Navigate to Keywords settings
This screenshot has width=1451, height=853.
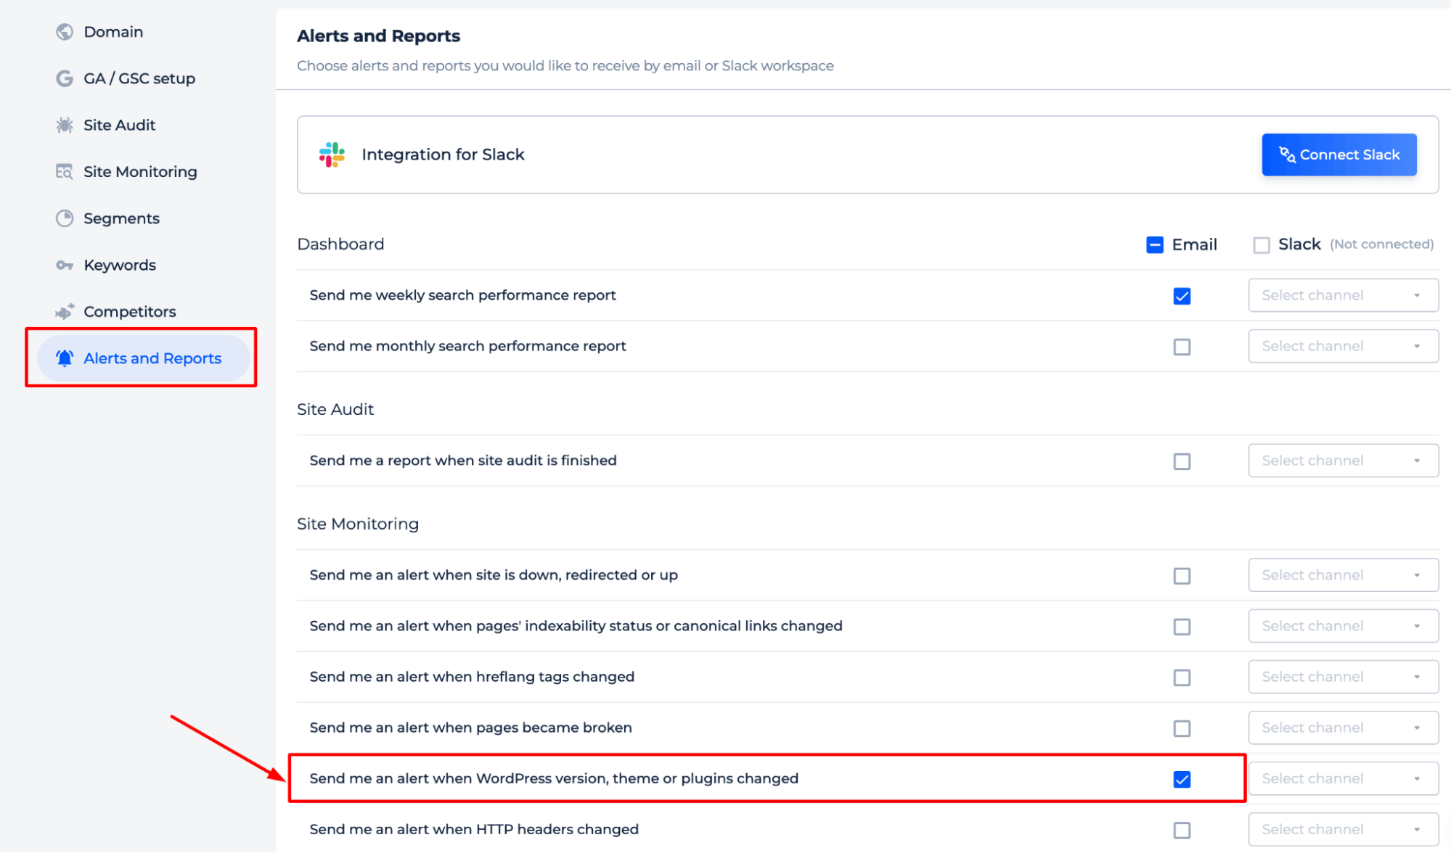point(120,265)
